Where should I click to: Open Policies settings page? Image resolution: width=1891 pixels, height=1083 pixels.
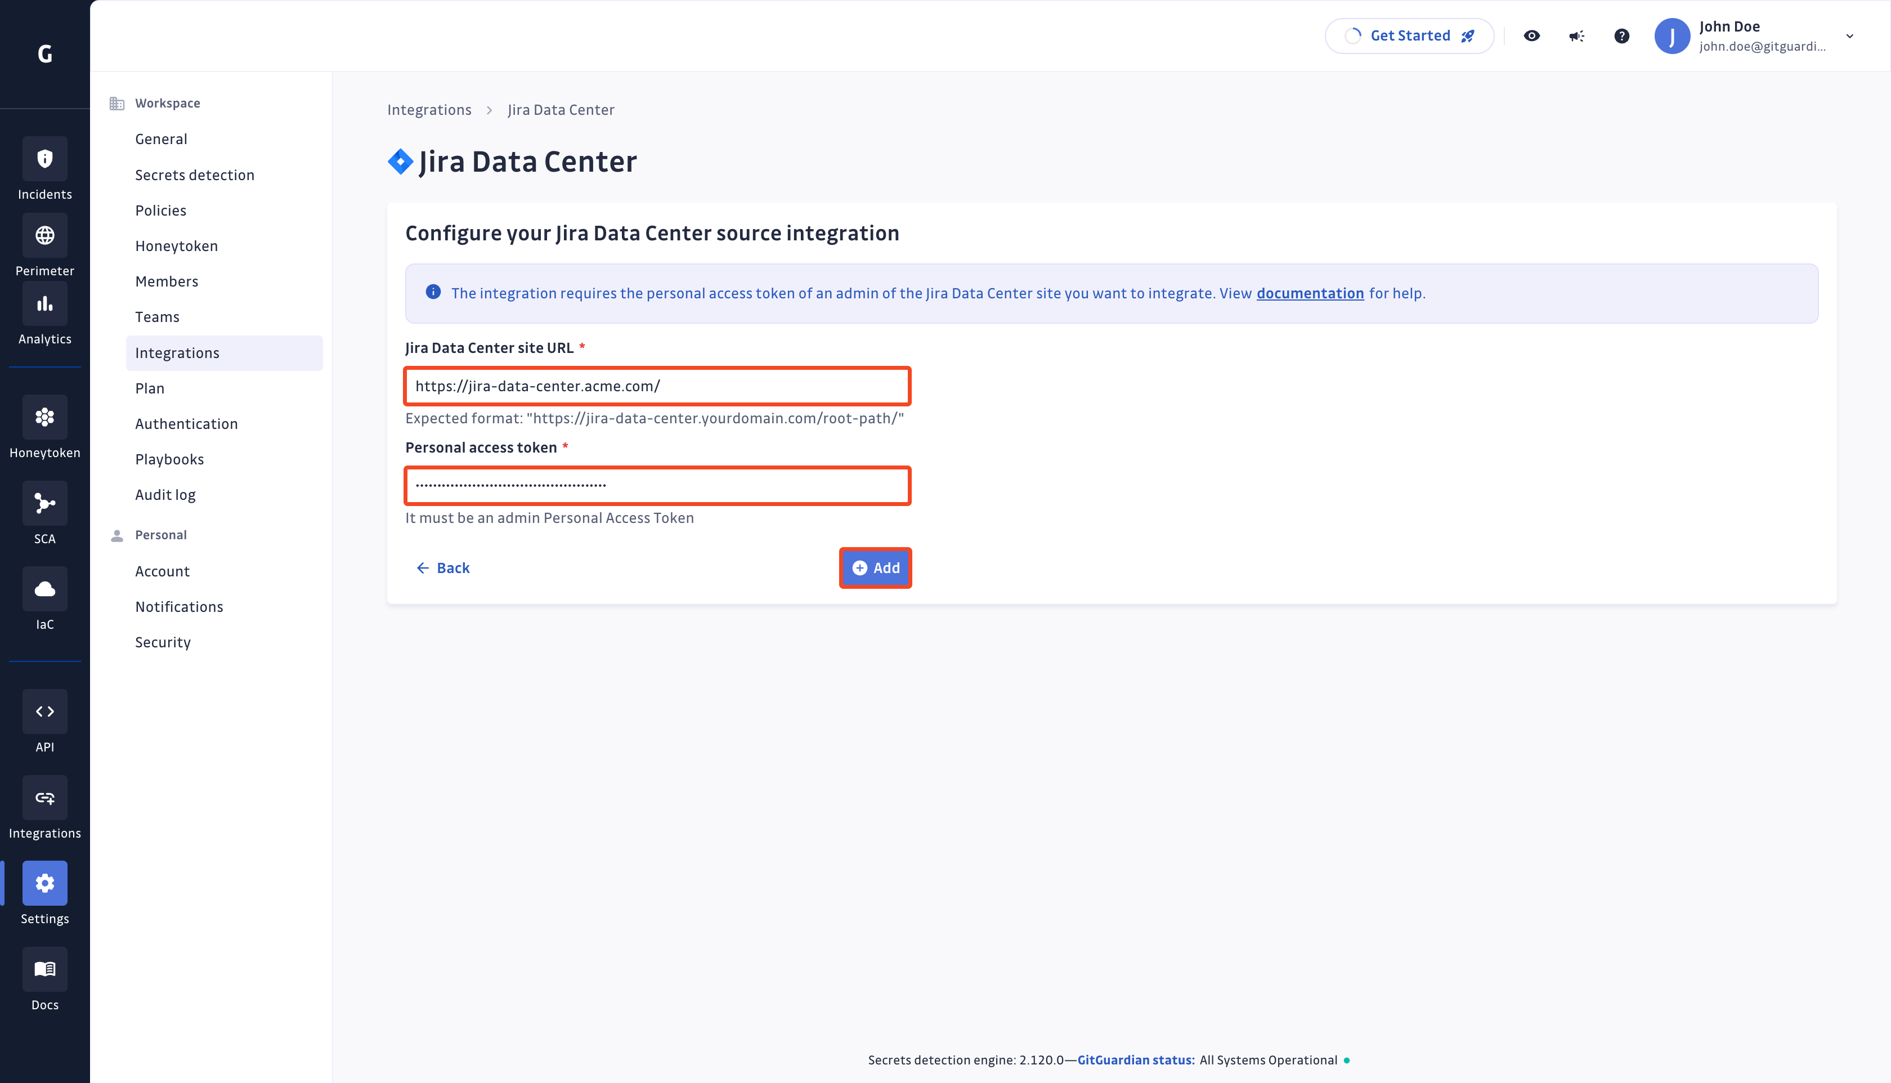(160, 211)
